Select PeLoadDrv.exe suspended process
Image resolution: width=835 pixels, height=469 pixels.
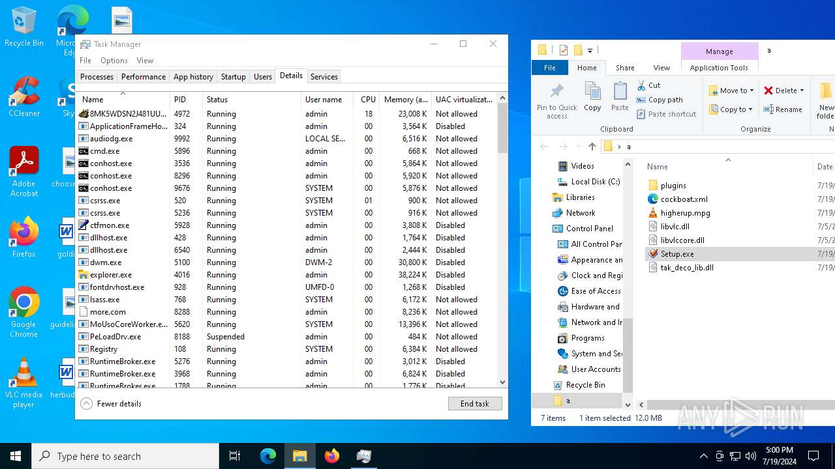[286, 337]
